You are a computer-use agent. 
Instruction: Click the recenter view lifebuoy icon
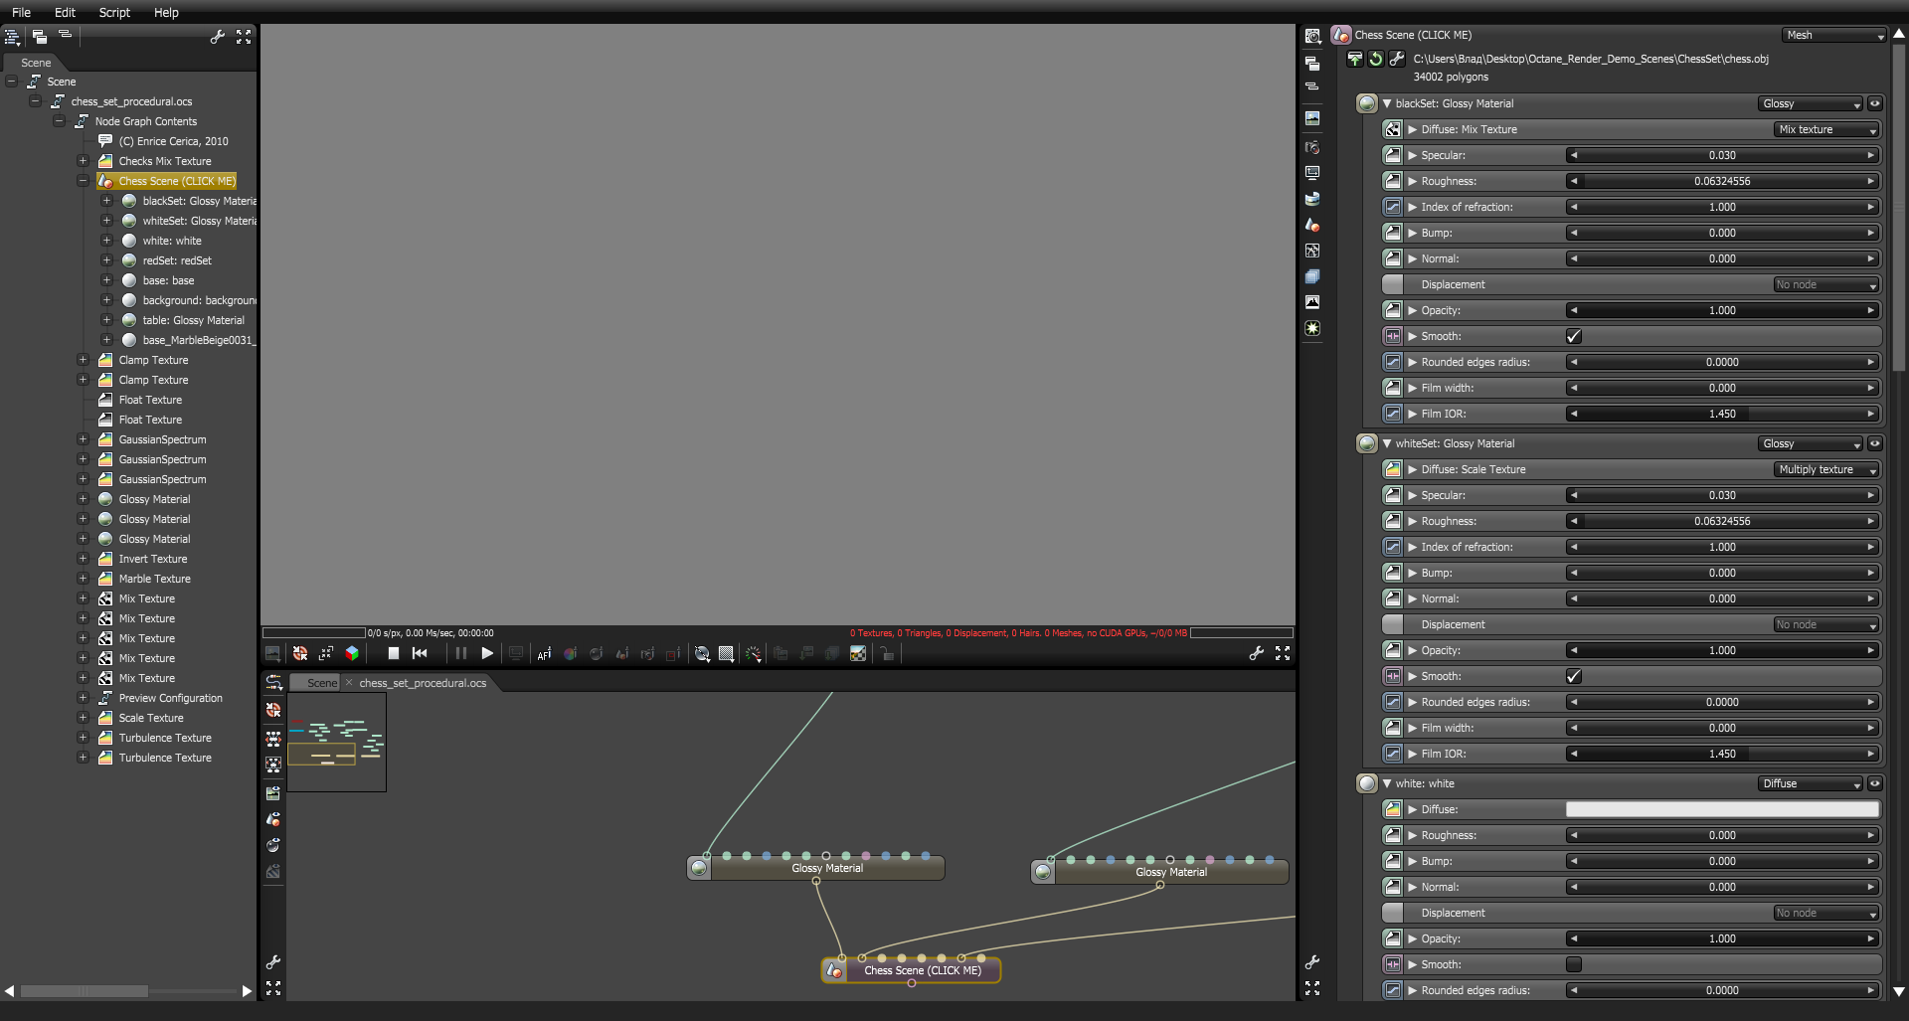click(x=300, y=653)
